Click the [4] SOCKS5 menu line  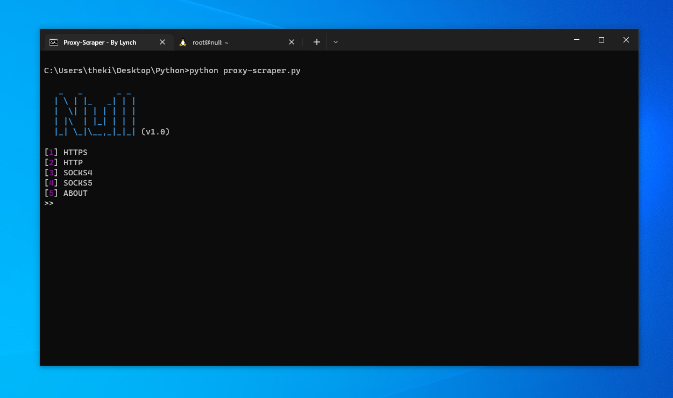click(68, 183)
